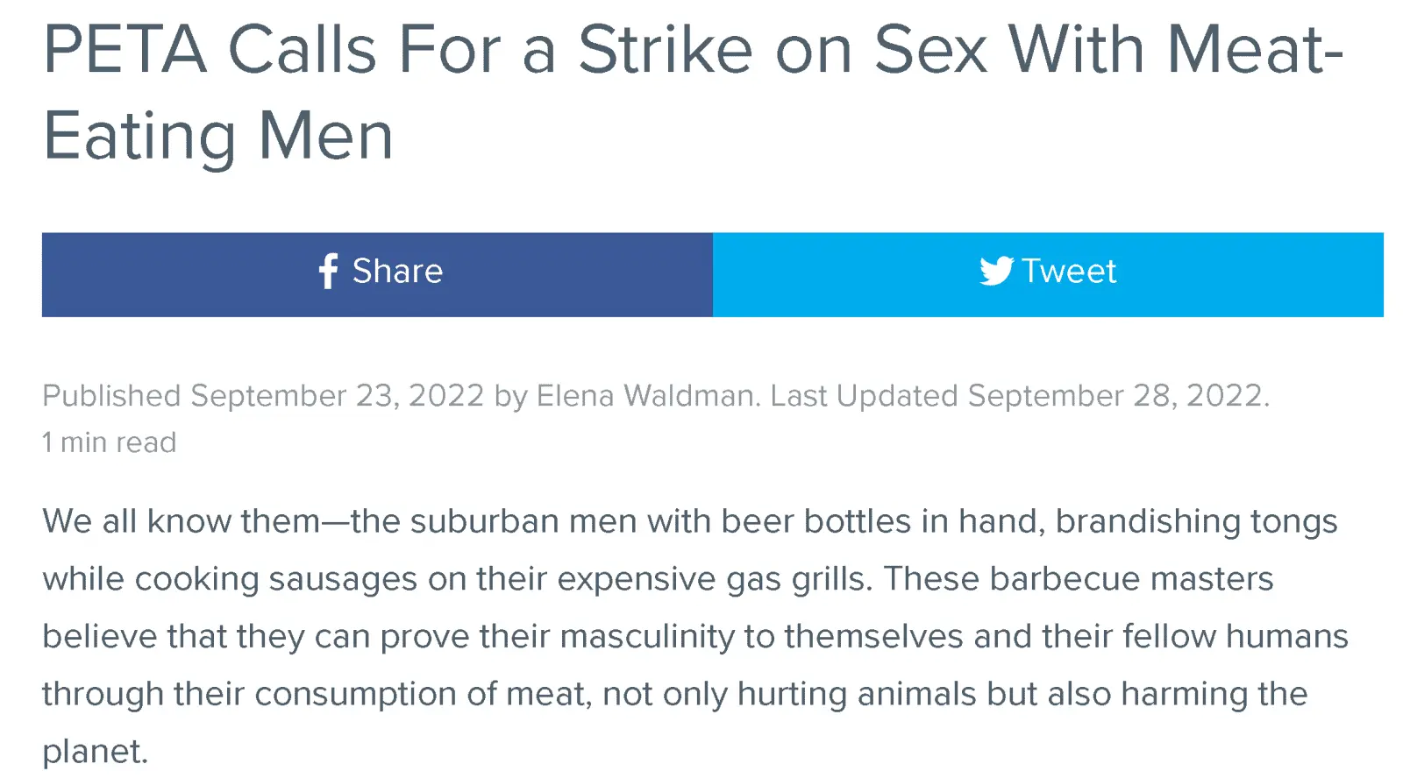Viewport: 1403px width, 778px height.
Task: Click the published date September 23, 2022
Action: point(338,396)
